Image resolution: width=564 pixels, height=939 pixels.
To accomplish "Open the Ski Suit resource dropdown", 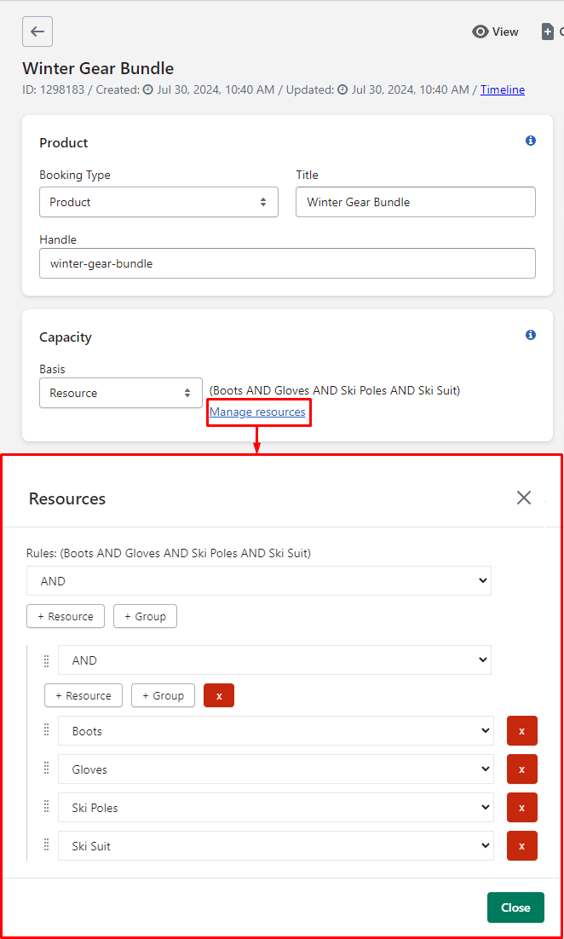I will pyautogui.click(x=276, y=845).
